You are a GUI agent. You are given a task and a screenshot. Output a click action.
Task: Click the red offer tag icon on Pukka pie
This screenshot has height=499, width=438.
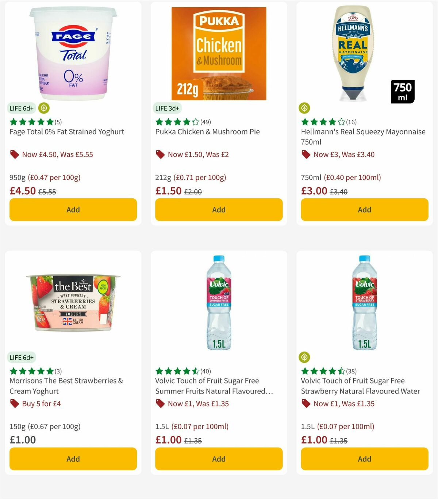click(x=160, y=154)
